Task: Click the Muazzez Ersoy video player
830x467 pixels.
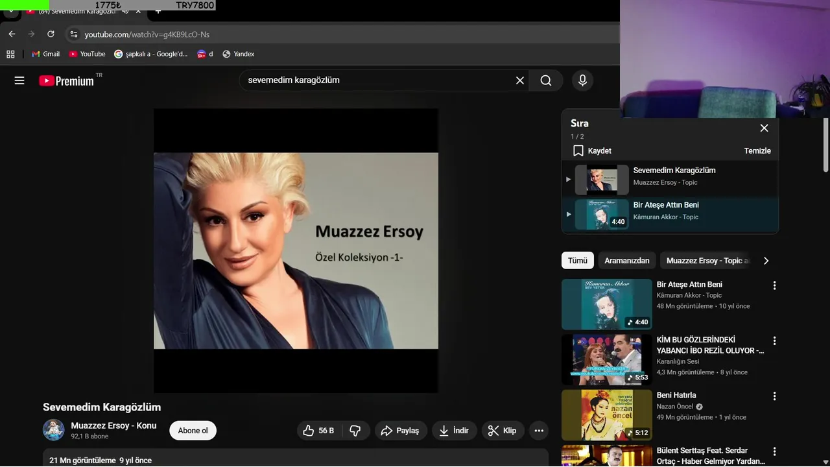Action: (x=296, y=250)
